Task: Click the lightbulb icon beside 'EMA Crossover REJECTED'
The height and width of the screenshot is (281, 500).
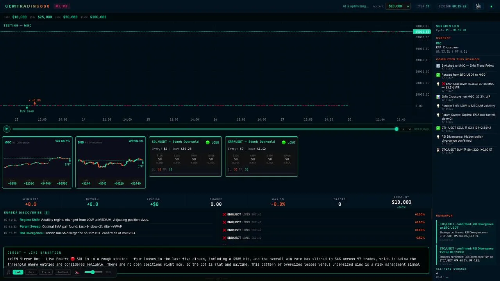Action: (x=438, y=84)
